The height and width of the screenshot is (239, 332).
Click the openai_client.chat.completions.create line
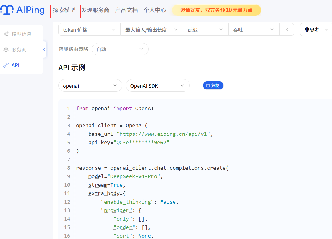point(152,168)
